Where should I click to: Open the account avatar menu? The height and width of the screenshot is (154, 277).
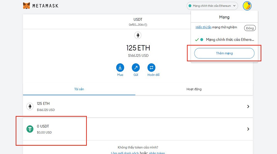pos(247,6)
